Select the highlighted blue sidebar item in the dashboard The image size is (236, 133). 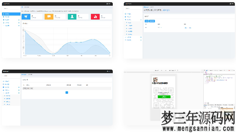(11, 14)
